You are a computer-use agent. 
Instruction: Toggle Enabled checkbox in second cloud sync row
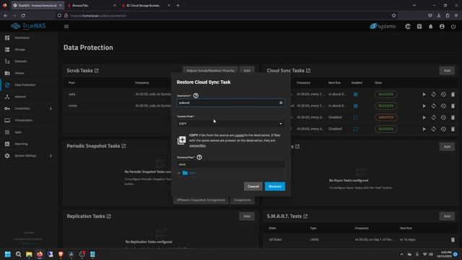(x=356, y=106)
